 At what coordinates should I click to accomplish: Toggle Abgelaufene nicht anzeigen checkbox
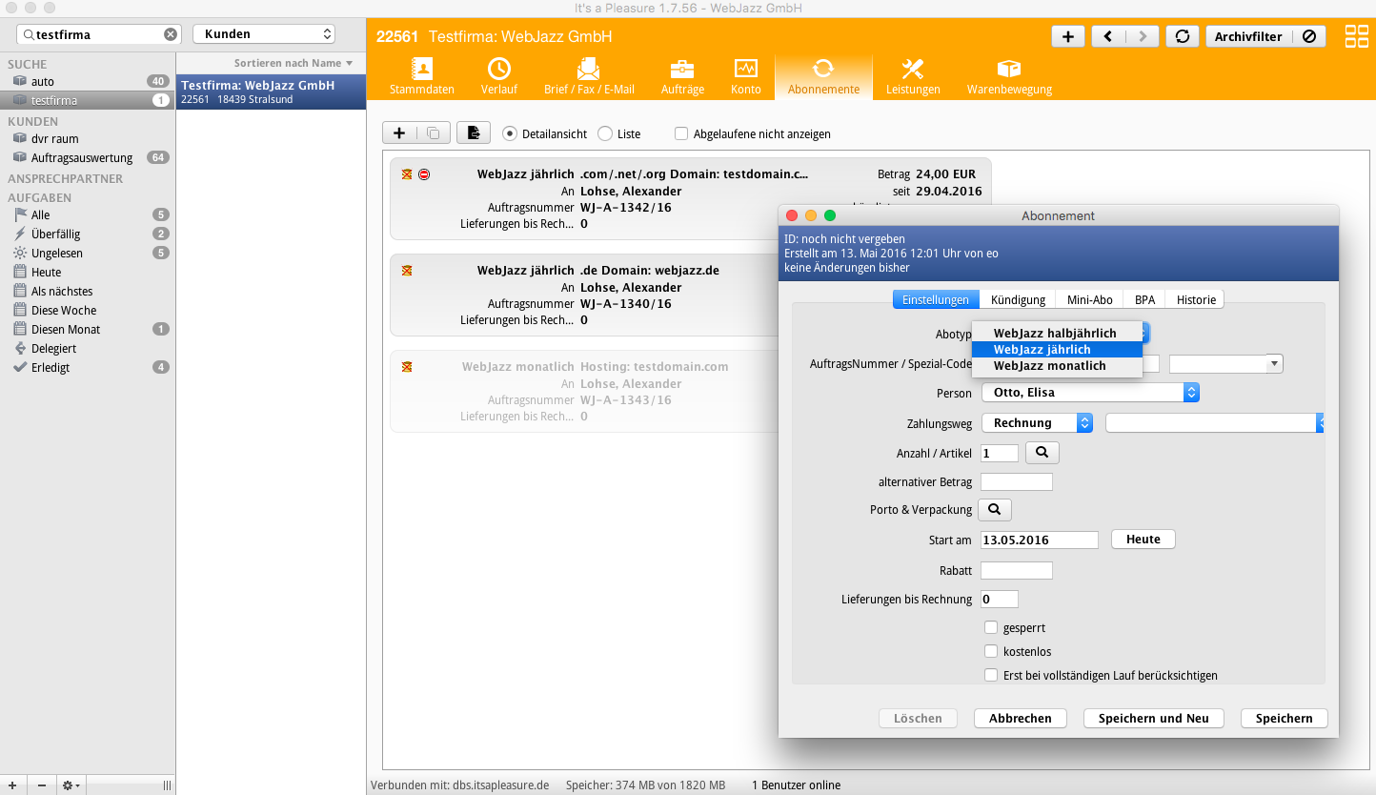click(681, 133)
